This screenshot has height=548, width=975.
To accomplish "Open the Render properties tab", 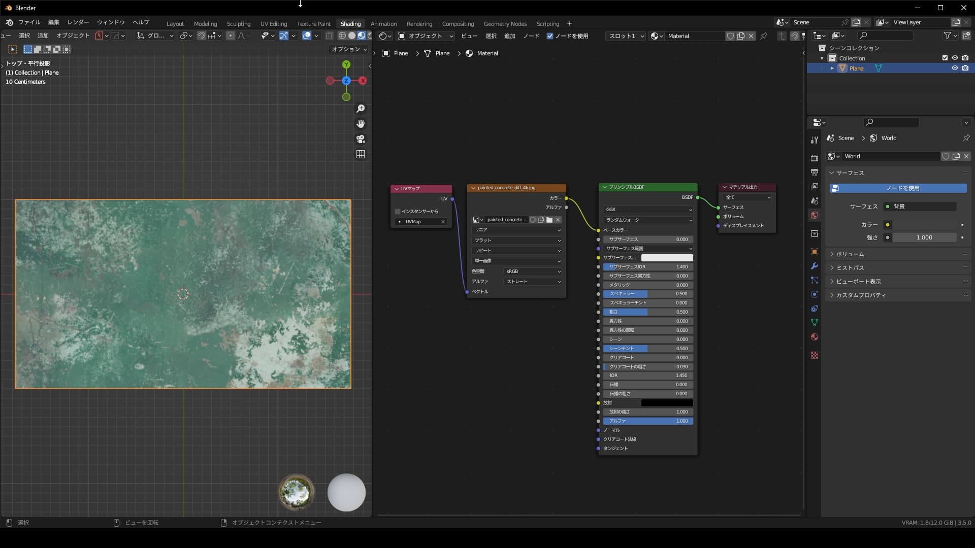I will click(x=814, y=158).
